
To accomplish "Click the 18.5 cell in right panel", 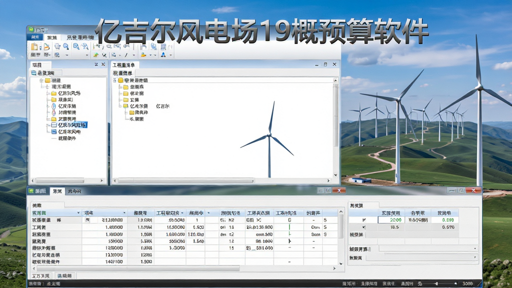I will point(391,227).
